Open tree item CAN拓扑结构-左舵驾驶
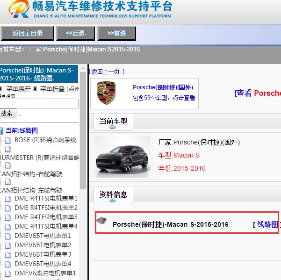Screen dimensions: 281x280 (x=31, y=190)
